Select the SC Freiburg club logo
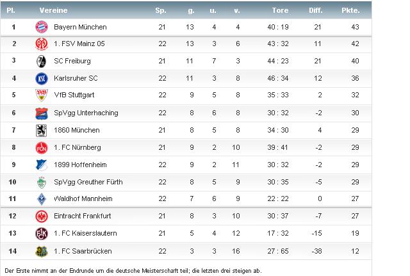Screen dimensions: 410x276 [x=41, y=61]
